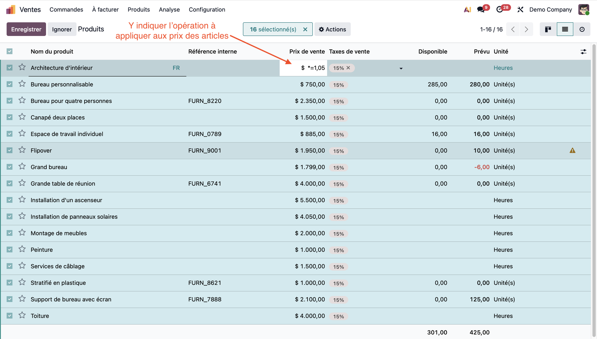Image resolution: width=597 pixels, height=339 pixels.
Task: Expand the sales taxes dropdown arrow
Action: tap(401, 68)
